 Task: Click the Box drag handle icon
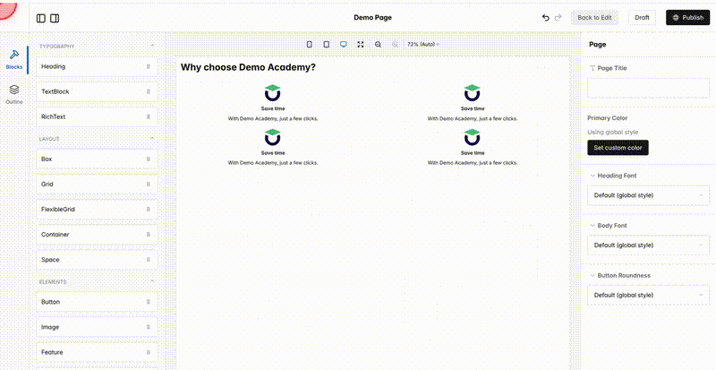(x=148, y=159)
